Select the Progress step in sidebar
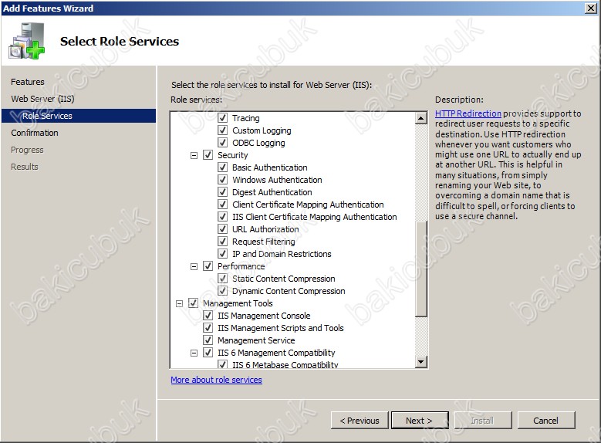This screenshot has height=443, width=601. click(27, 150)
